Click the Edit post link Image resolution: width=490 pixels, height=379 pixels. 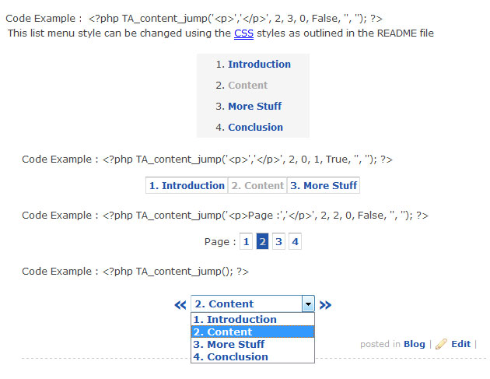[x=460, y=344]
